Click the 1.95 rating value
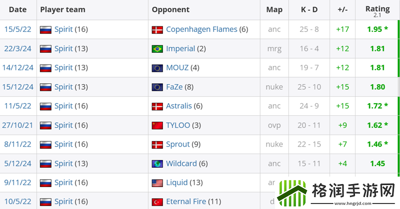This screenshot has height=209, width=400. 375,29
